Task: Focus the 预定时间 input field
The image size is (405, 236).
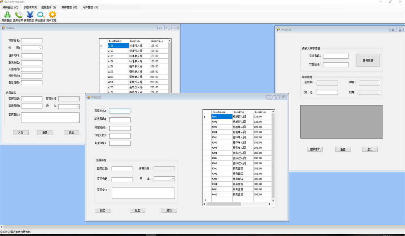Action: pos(120,128)
